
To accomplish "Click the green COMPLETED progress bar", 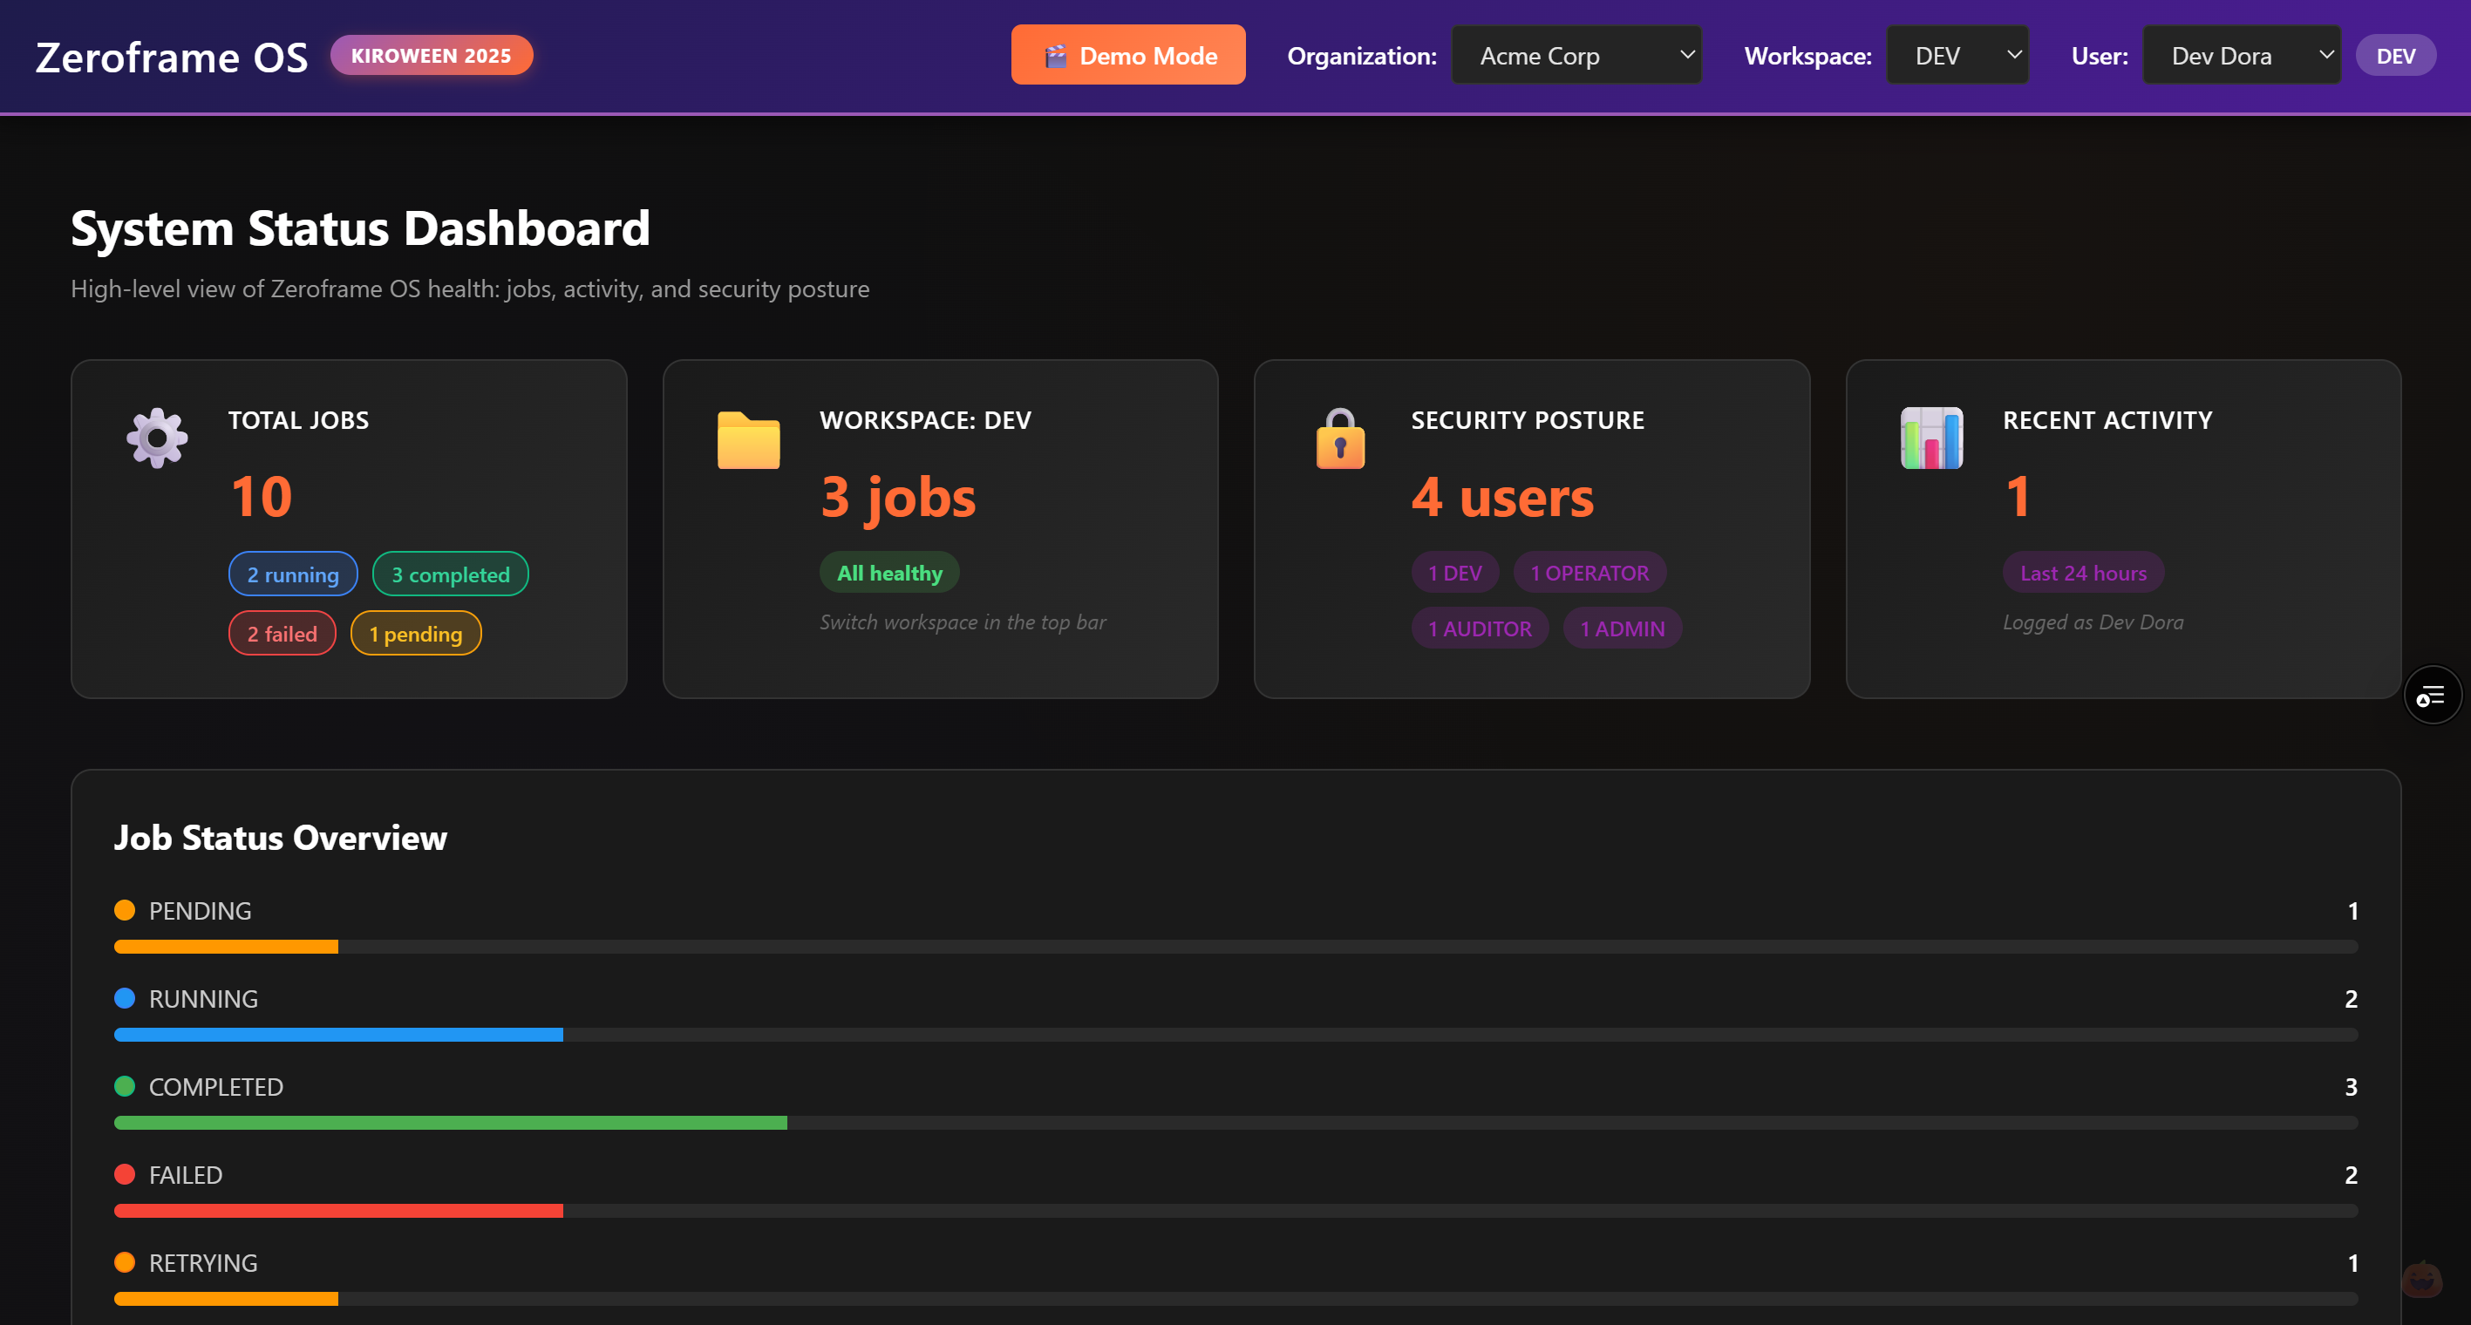I will [x=451, y=1123].
